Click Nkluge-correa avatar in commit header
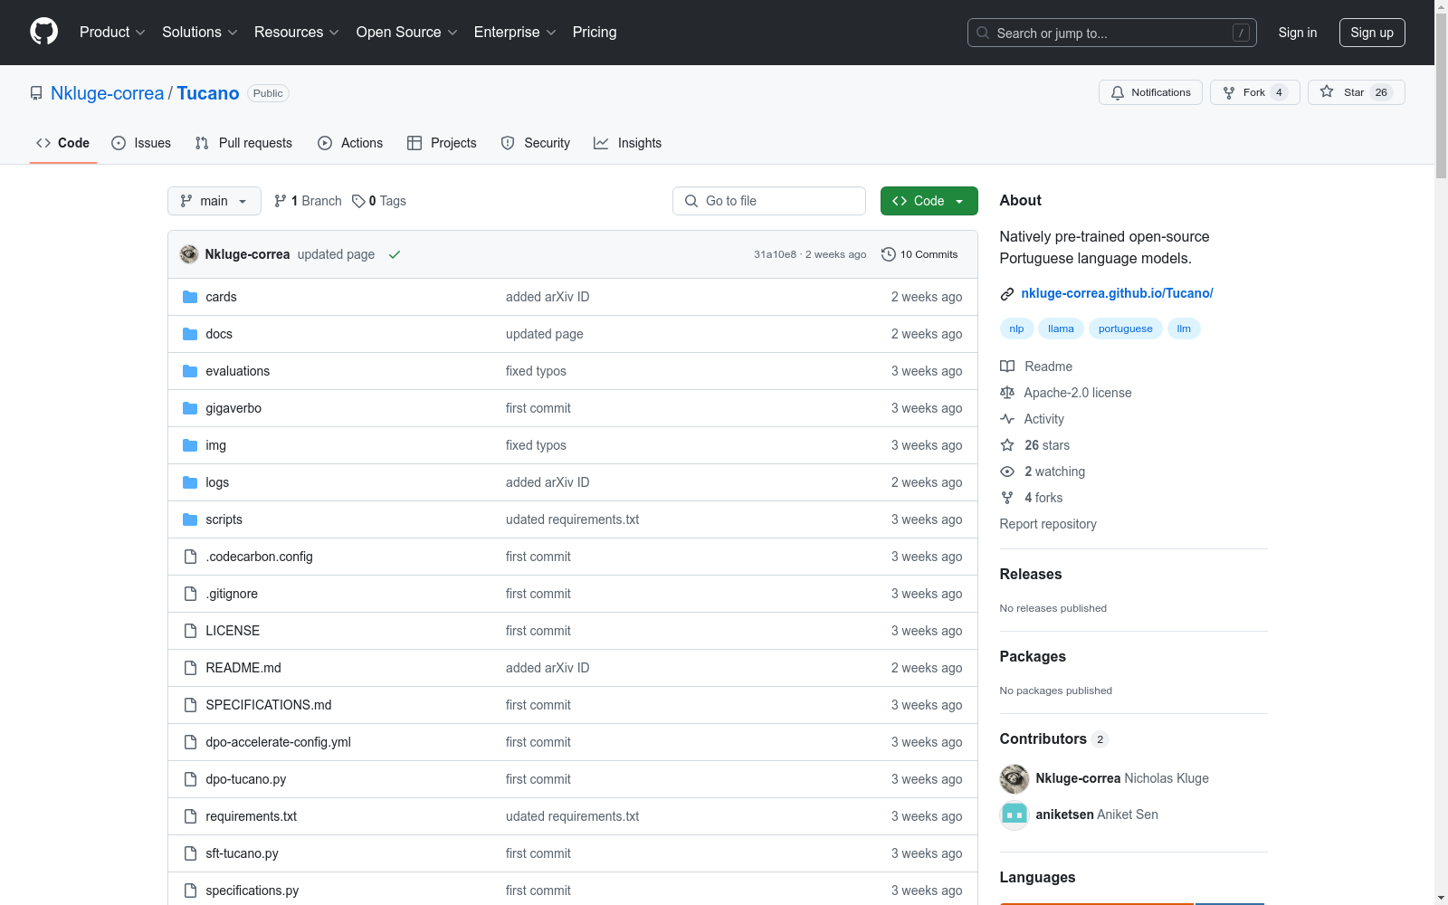 point(189,254)
